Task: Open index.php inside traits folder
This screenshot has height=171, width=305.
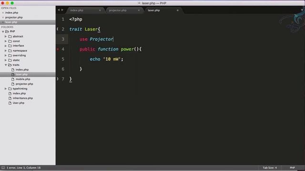Action: click(x=22, y=70)
